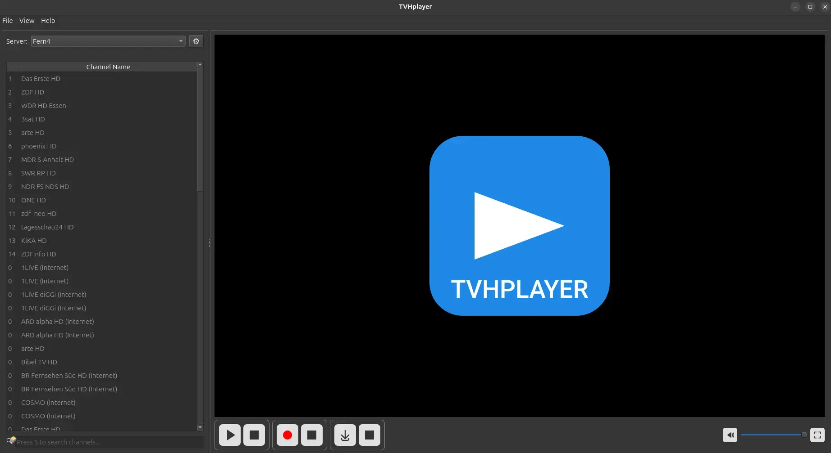Click the download arrow icon
Viewport: 831px width, 453px height.
345,435
